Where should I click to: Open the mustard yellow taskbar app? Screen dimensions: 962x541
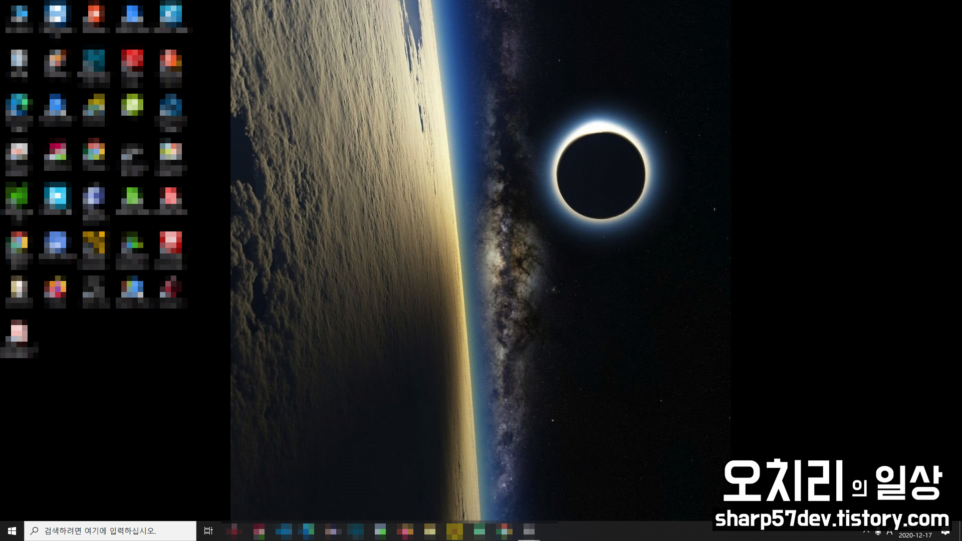(x=454, y=530)
